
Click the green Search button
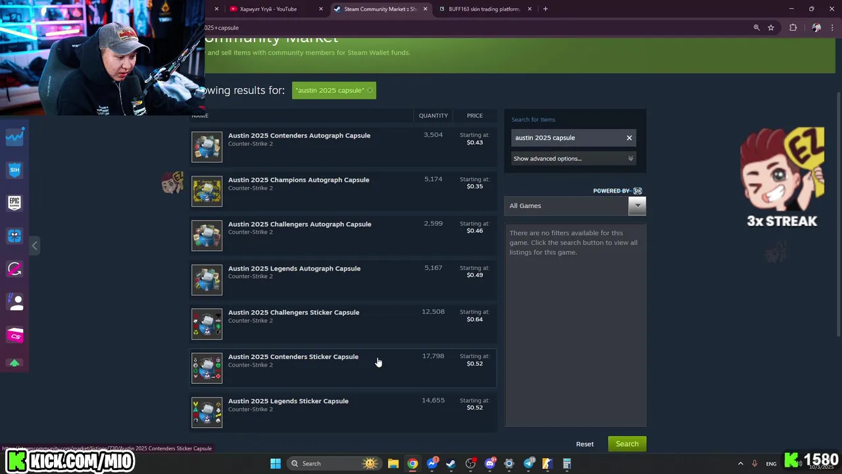click(627, 444)
